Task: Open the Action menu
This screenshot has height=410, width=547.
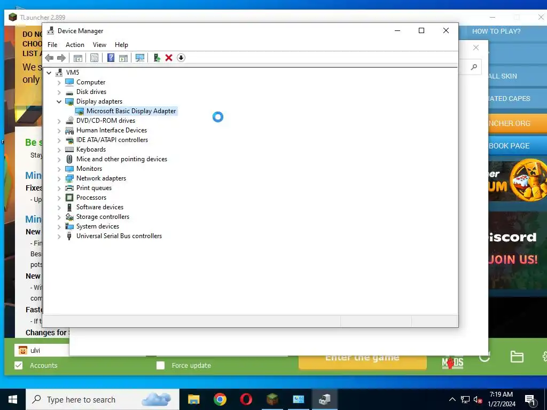Action: 75,45
